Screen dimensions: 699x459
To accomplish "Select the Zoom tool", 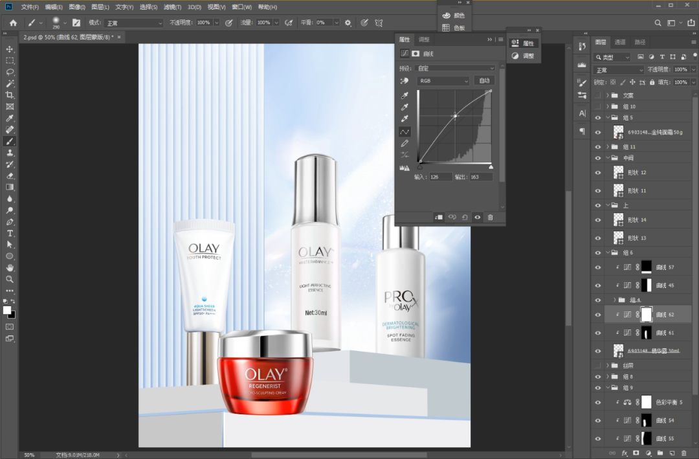I will 9,279.
